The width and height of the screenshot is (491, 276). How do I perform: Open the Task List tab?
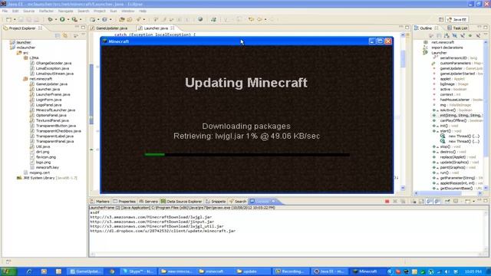[x=458, y=28]
